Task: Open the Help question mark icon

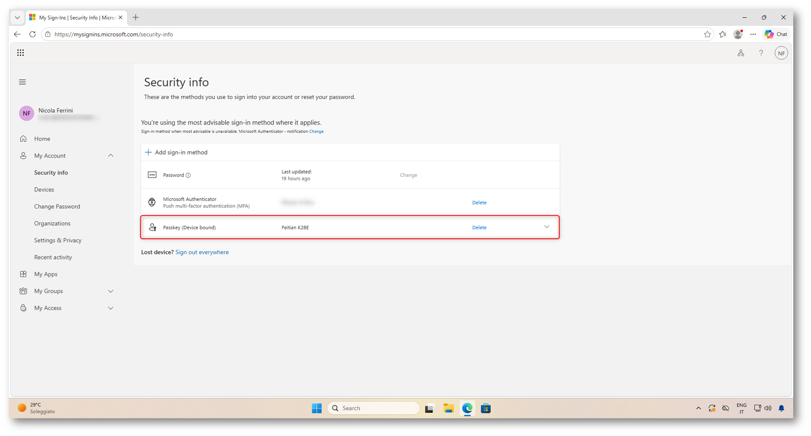Action: (x=761, y=53)
